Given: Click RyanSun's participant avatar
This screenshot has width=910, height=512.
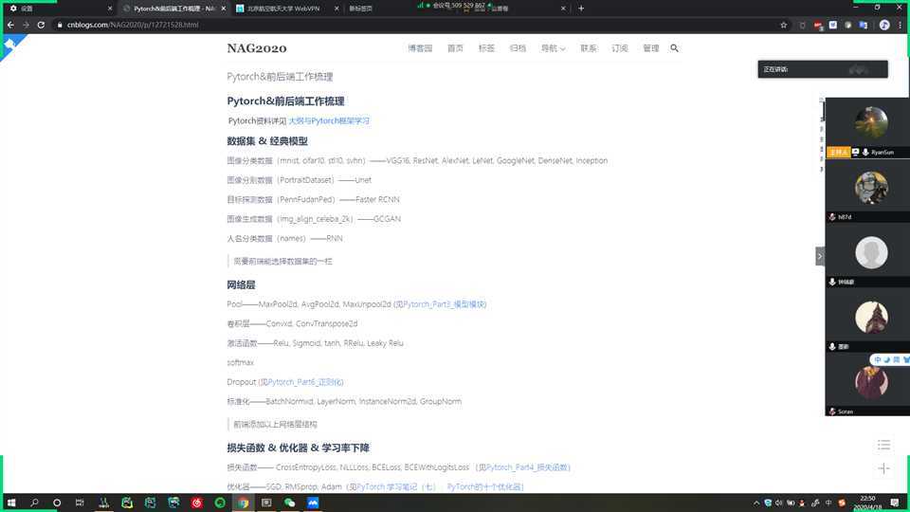Looking at the screenshot, I should 871,122.
